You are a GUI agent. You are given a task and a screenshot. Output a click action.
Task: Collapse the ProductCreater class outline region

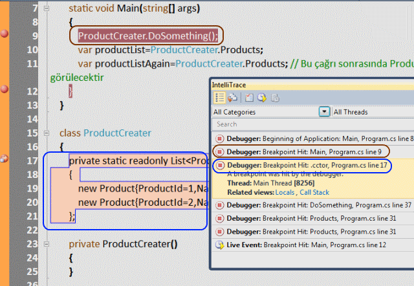(x=43, y=132)
